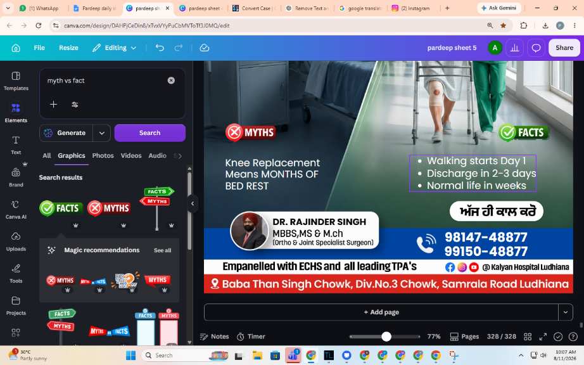The height and width of the screenshot is (365, 584).
Task: Open Canva AI from the sidebar
Action: [x=16, y=209]
